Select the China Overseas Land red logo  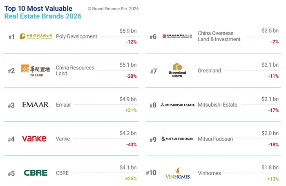click(x=177, y=36)
